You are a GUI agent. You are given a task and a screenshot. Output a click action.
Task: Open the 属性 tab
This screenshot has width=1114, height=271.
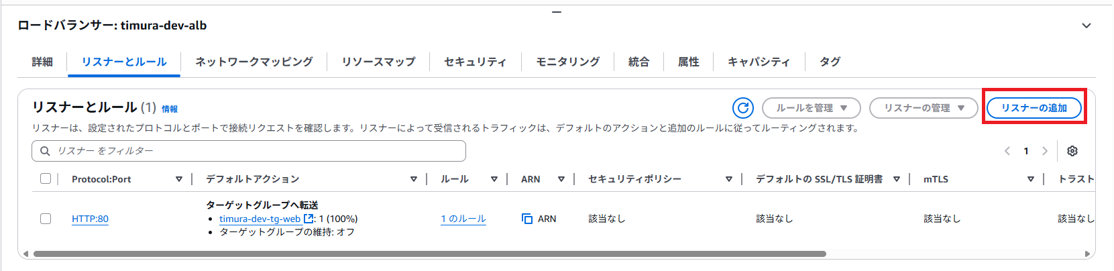(x=689, y=62)
